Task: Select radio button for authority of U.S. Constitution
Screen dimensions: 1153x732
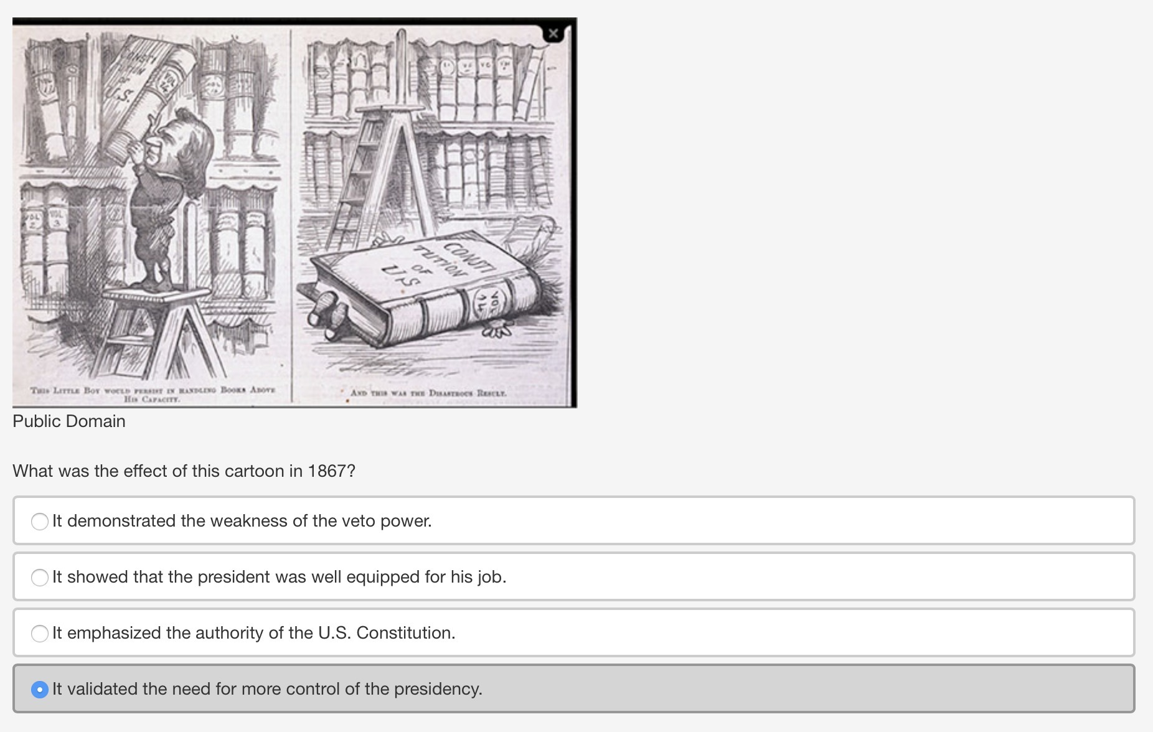Action: pos(40,633)
